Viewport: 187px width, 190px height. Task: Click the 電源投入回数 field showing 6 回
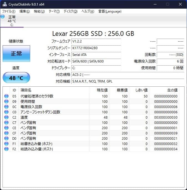[171, 61]
